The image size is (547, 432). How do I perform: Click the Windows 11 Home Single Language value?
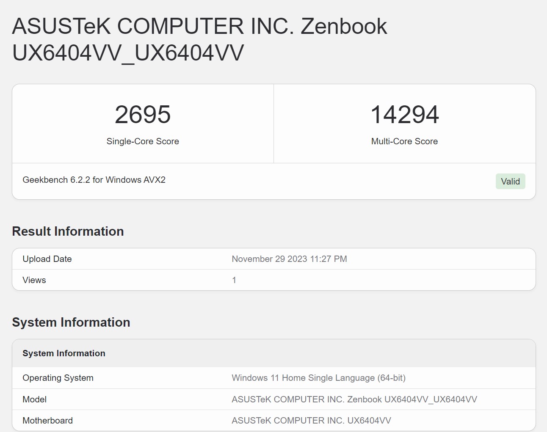(318, 378)
